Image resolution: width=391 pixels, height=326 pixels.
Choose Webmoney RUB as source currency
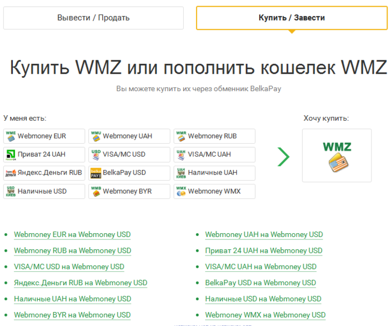pyautogui.click(x=214, y=136)
